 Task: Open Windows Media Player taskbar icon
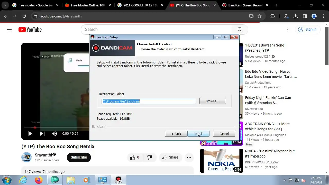[86, 180]
